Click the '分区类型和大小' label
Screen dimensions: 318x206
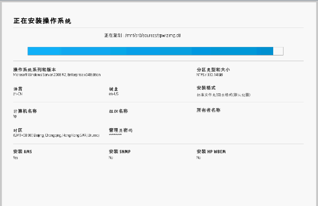[x=213, y=70]
